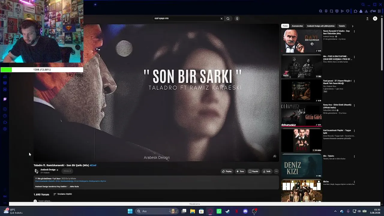
Task: Open options for 'Ramiz Karaeski ft Taladro - Dayı' video
Action: point(354,31)
